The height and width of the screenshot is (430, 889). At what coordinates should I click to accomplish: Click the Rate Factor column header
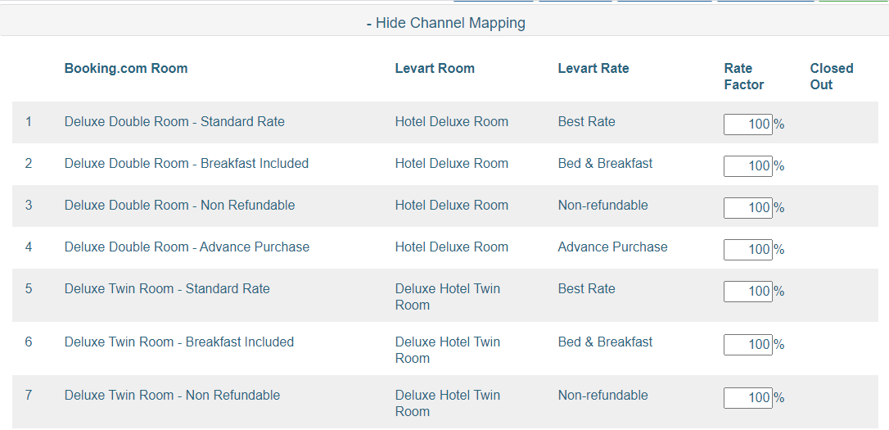[x=744, y=77]
